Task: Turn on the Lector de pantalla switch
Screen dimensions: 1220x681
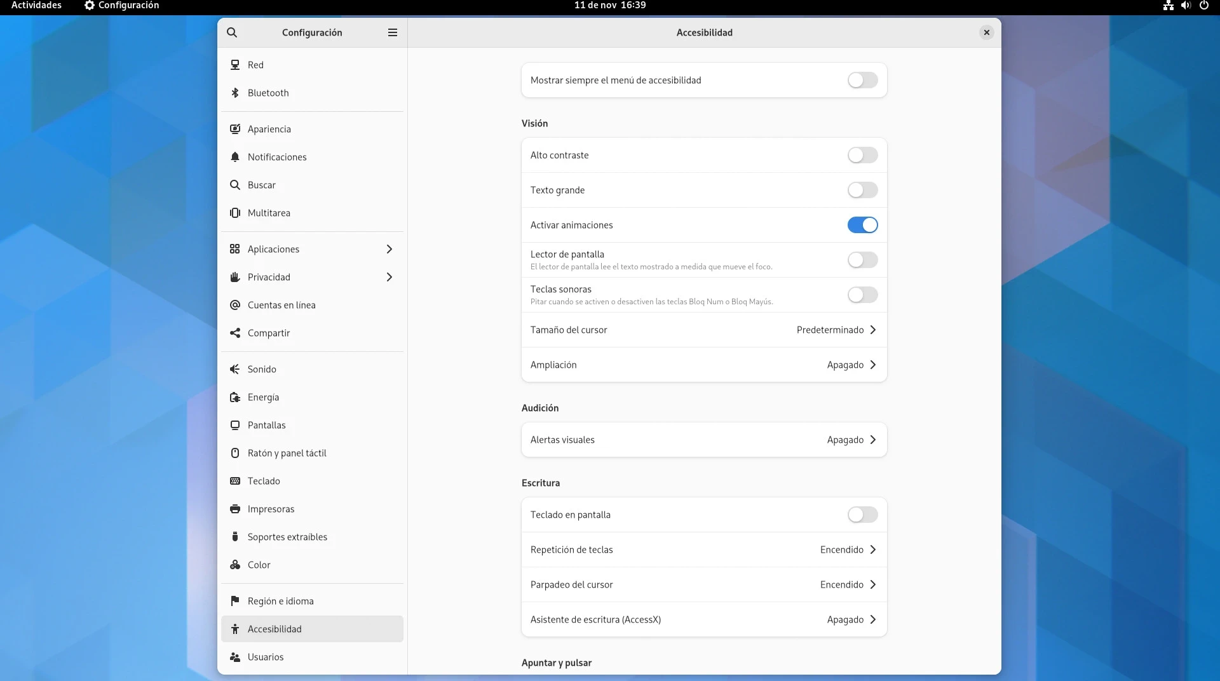Action: 862,260
